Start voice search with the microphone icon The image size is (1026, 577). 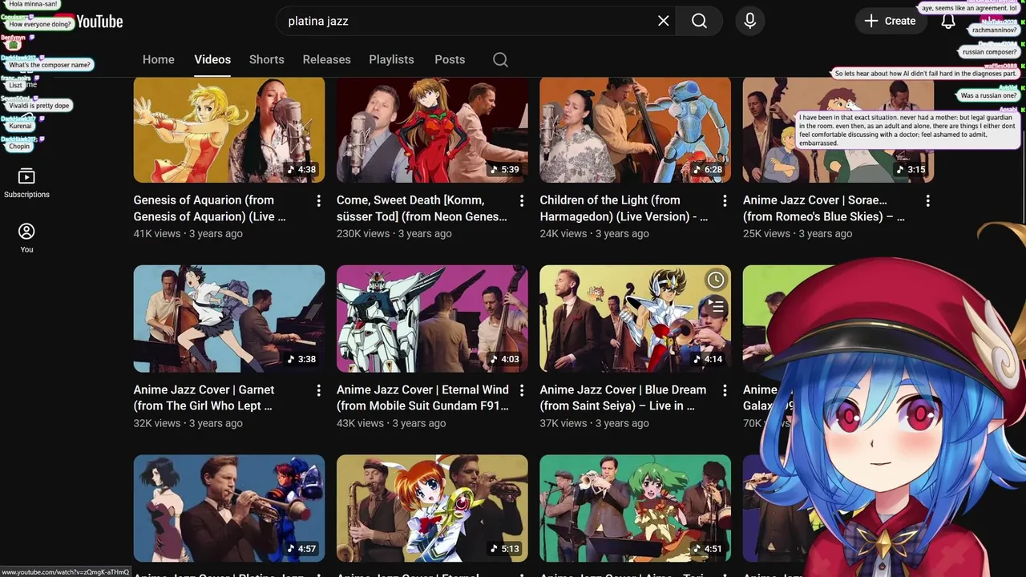tap(749, 21)
